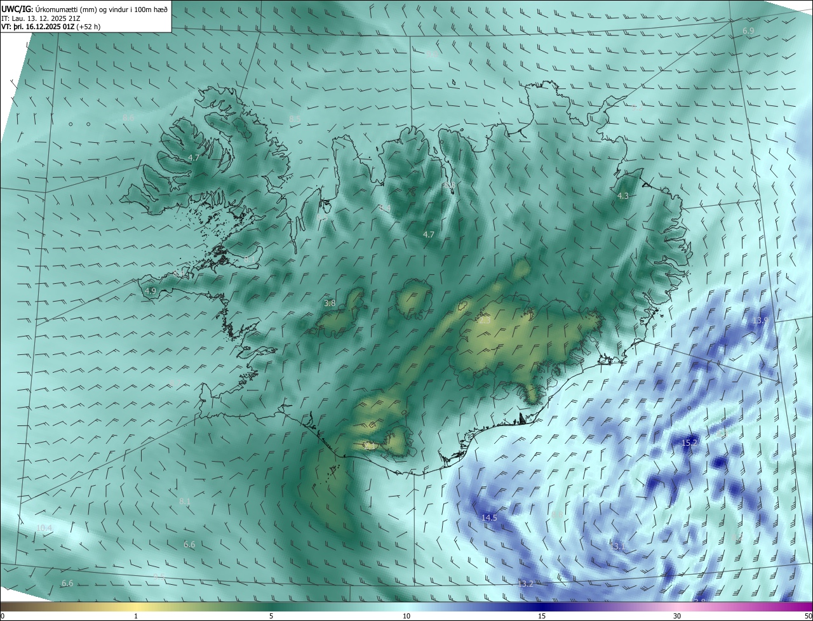
Task: Click the 13.9 value on the map
Action: 760,321
